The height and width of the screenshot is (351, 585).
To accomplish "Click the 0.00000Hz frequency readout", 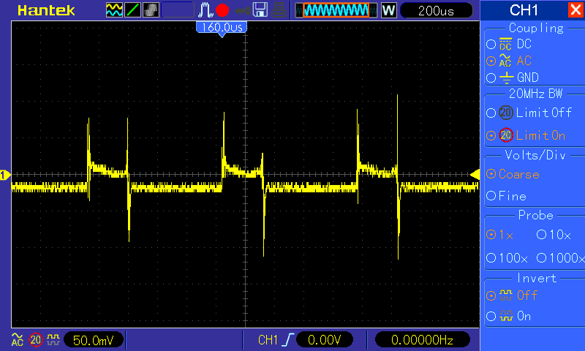I will (422, 340).
